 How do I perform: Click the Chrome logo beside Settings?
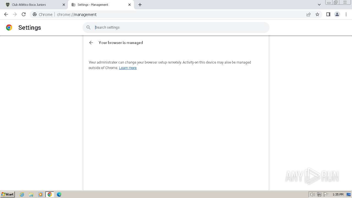pyautogui.click(x=9, y=28)
